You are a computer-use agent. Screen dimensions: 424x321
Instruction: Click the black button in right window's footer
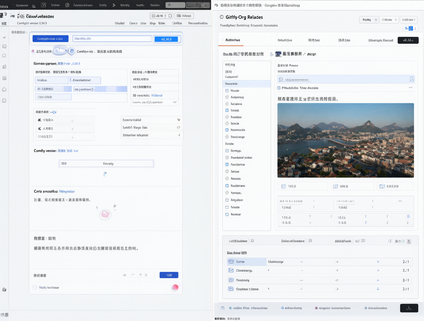point(409,308)
